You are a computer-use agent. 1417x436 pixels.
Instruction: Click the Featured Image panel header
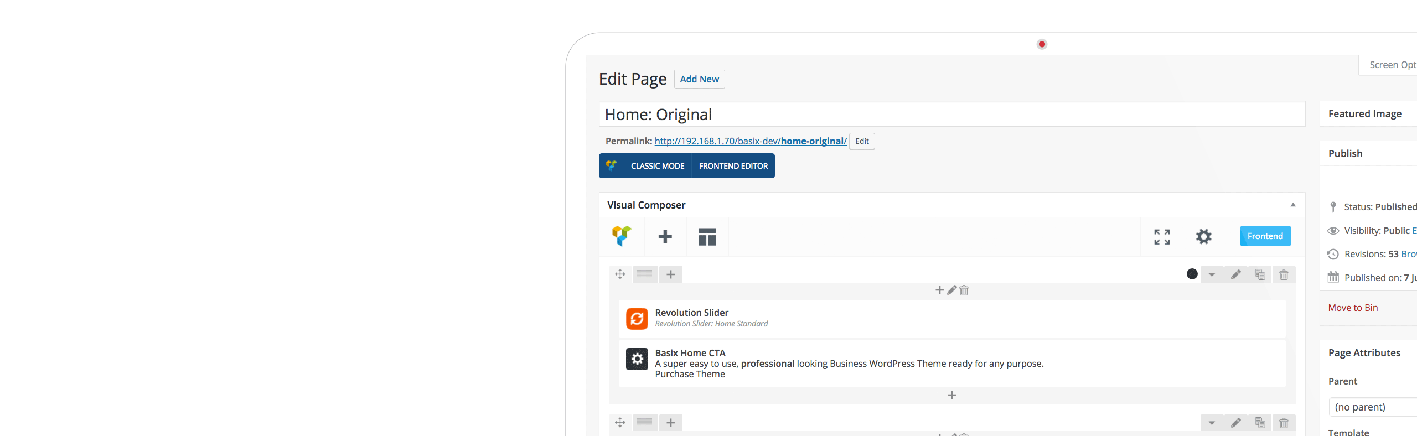pos(1368,113)
